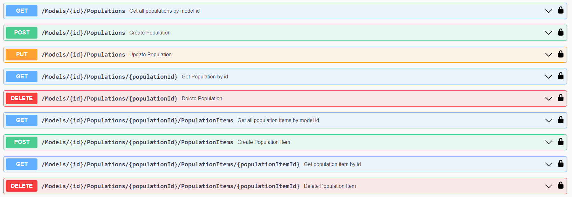Click GET badge for Get all populations by model id
The width and height of the screenshot is (572, 197).
(22, 11)
